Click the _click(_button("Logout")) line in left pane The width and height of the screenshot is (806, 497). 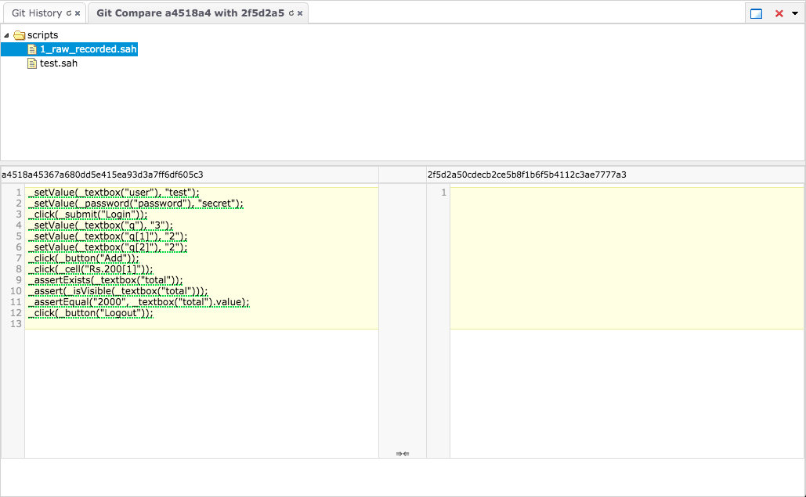(x=90, y=313)
